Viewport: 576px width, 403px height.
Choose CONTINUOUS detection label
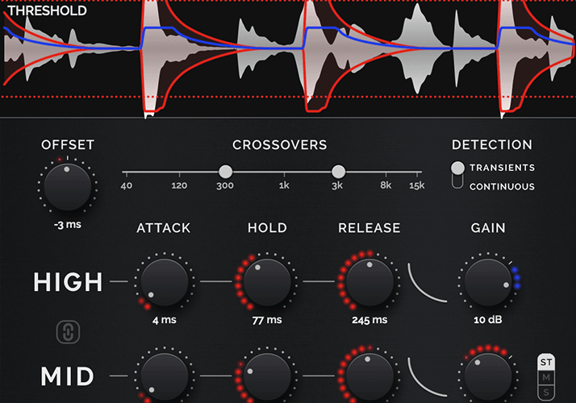click(502, 186)
